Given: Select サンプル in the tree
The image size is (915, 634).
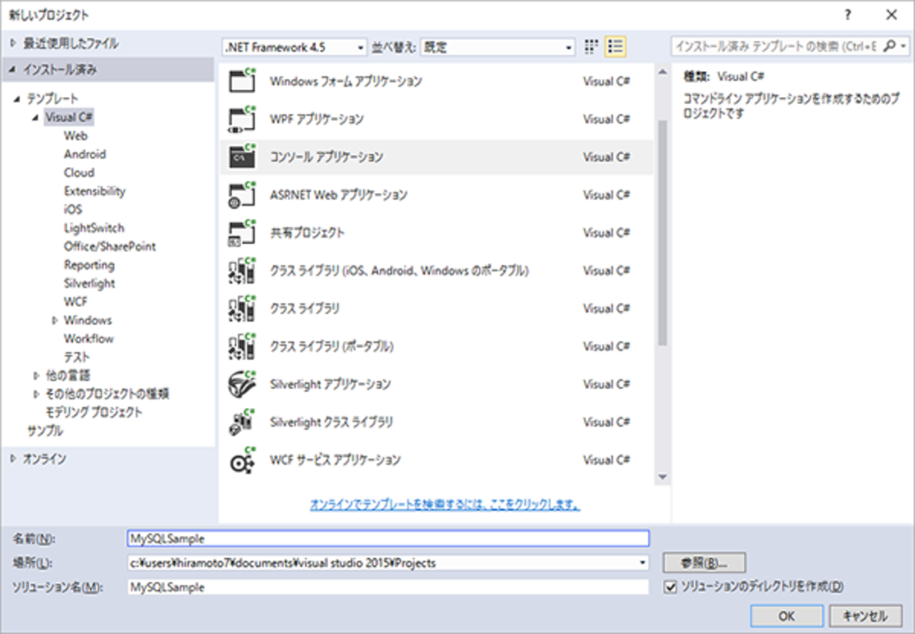Looking at the screenshot, I should click(45, 431).
